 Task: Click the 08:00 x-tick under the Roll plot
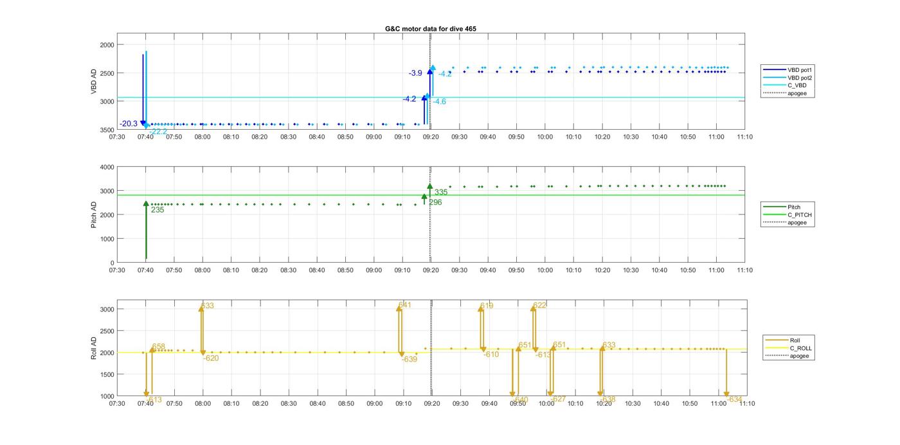[x=203, y=403]
